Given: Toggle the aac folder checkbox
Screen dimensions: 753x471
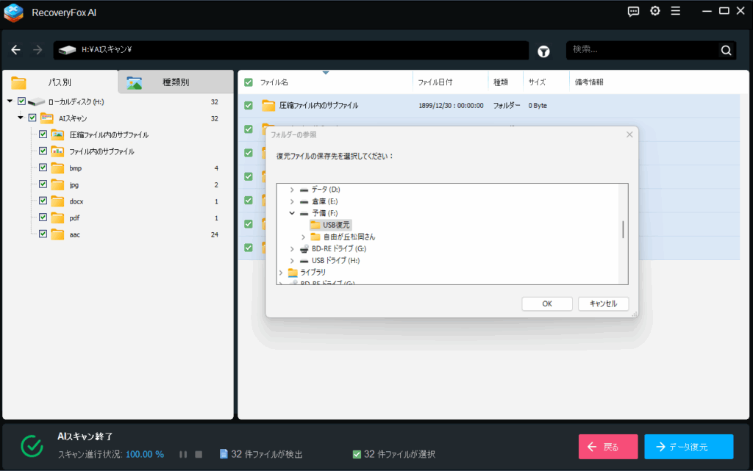Looking at the screenshot, I should (43, 234).
